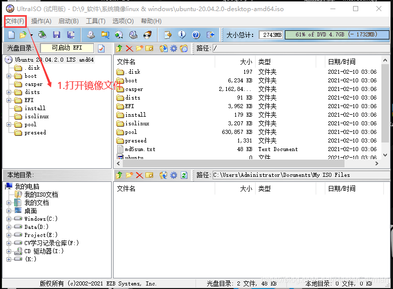Create a new folder in the local directory toolbar

(x=129, y=175)
